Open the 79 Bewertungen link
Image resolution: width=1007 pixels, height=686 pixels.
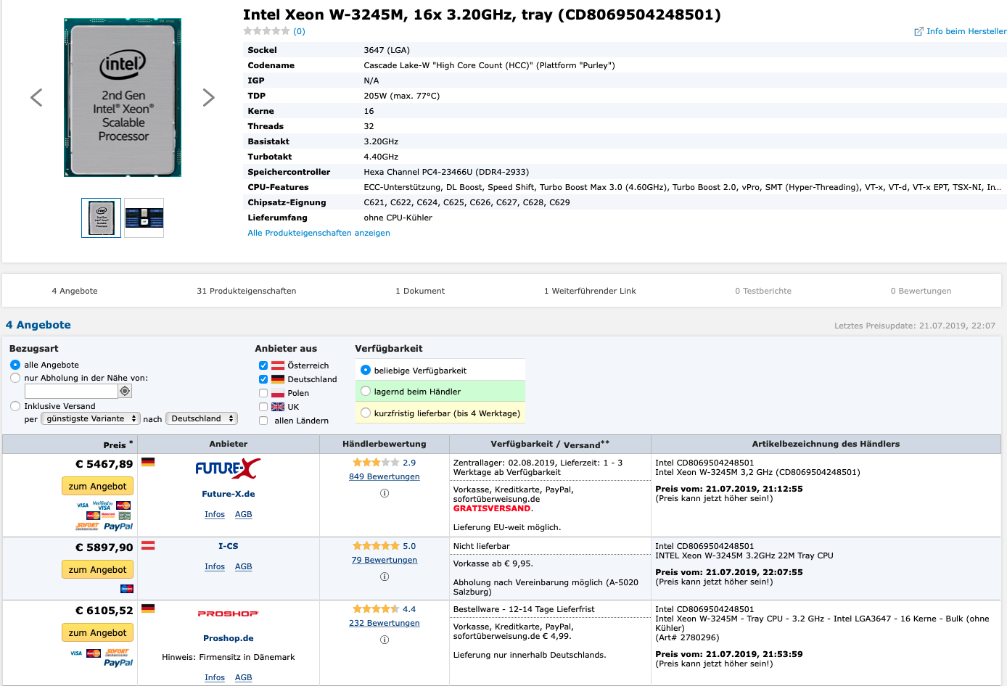point(385,560)
